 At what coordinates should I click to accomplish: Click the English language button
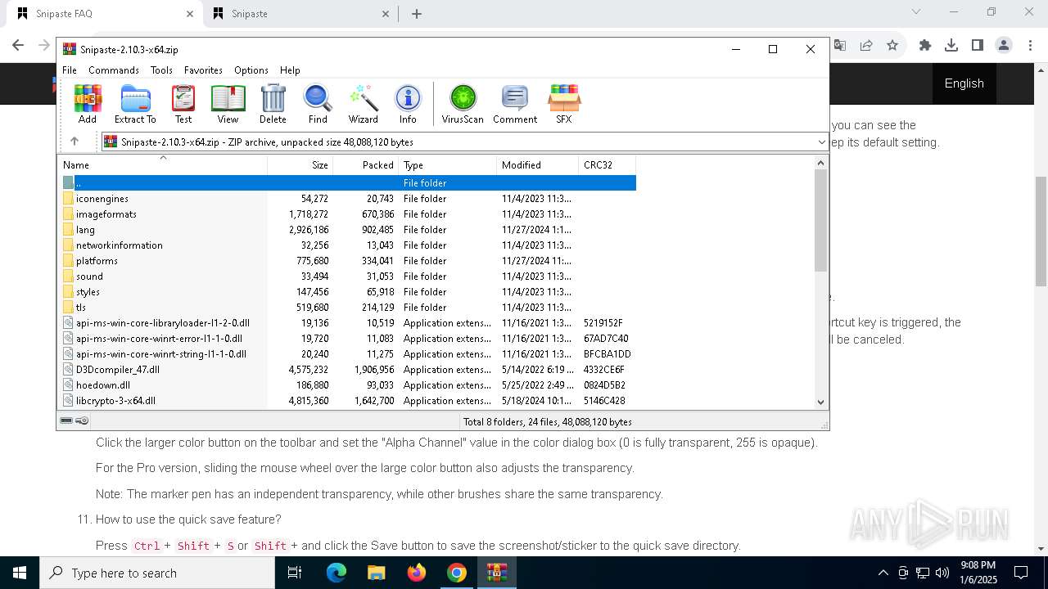[x=964, y=83]
